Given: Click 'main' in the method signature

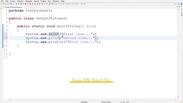Looking at the screenshot, I should (x=61, y=26).
